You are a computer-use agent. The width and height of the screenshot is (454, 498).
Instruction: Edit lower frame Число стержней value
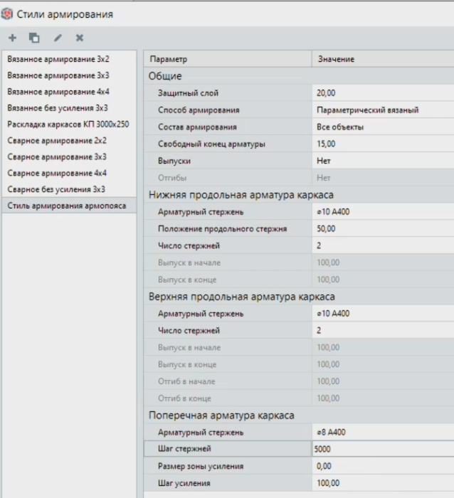click(x=383, y=245)
